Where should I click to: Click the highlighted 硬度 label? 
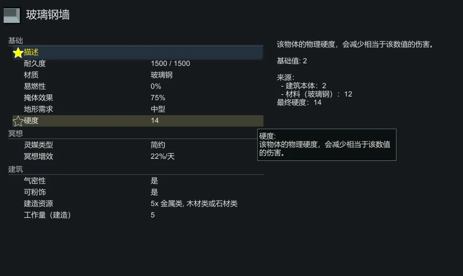31,121
